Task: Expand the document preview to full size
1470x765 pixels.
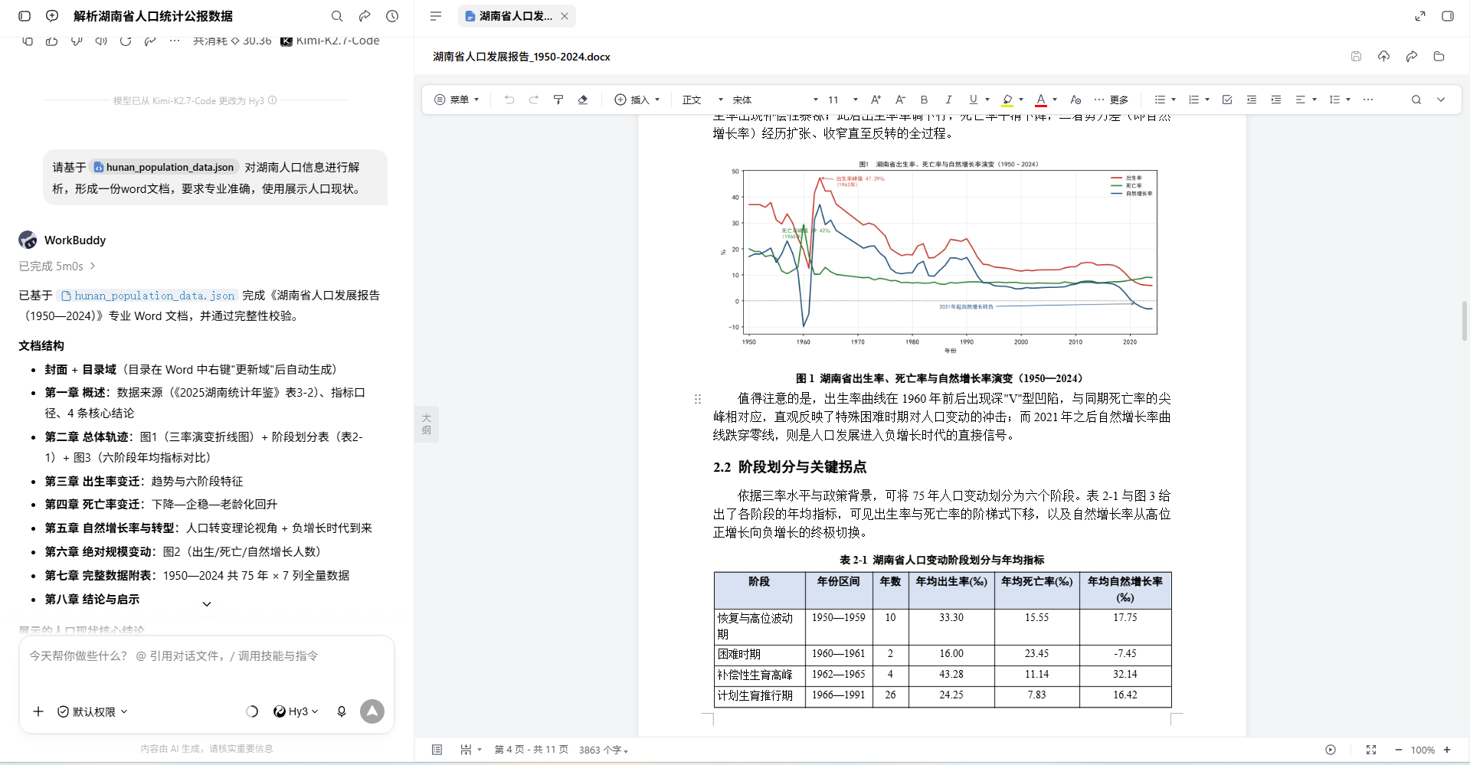Action: click(1420, 16)
